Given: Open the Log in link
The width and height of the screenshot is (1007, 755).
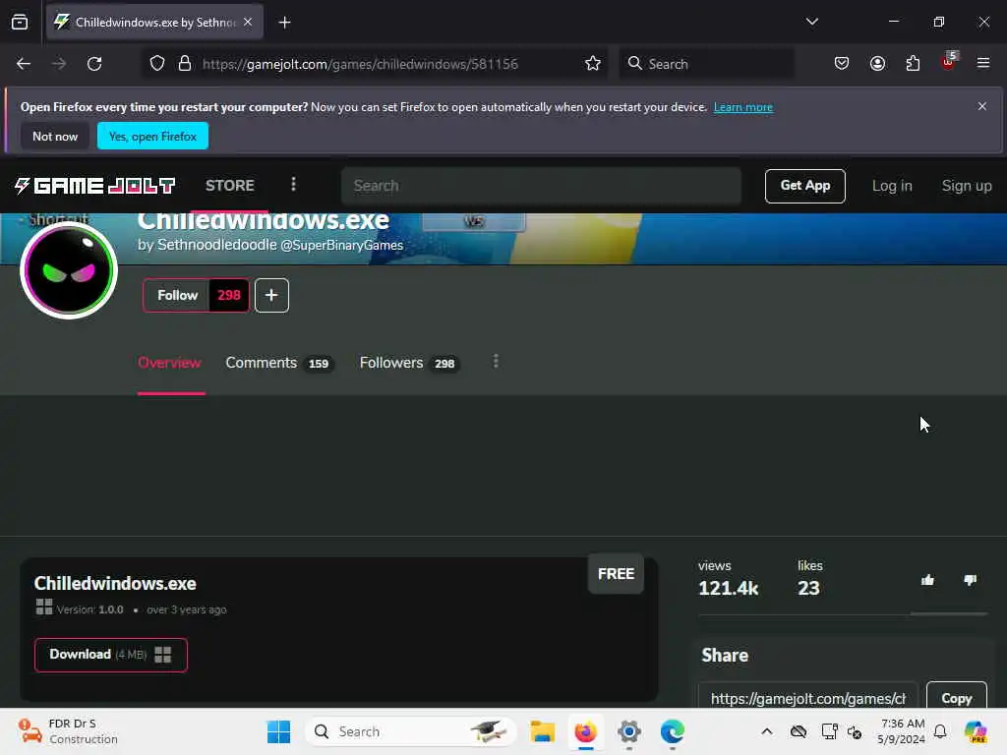Looking at the screenshot, I should tap(892, 186).
